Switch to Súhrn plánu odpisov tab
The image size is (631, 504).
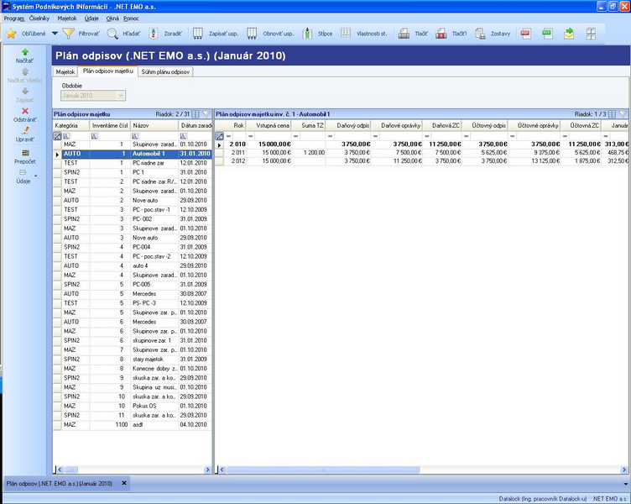[165, 71]
